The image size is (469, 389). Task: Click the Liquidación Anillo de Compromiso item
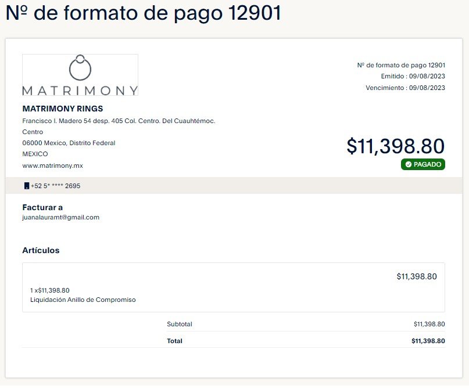coord(83,300)
